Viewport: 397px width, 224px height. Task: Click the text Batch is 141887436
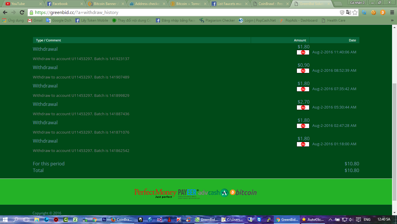click(x=112, y=114)
